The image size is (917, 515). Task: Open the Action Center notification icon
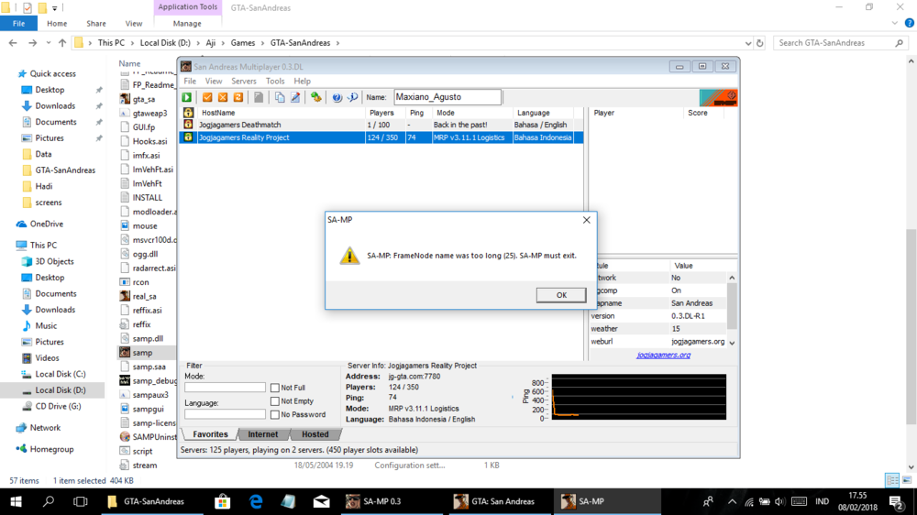[896, 501]
